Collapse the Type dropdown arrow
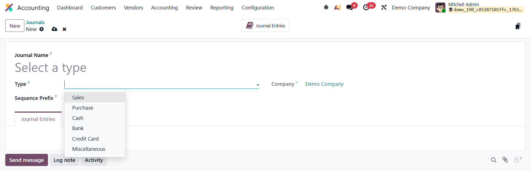This screenshot has height=171, width=531. tap(258, 85)
